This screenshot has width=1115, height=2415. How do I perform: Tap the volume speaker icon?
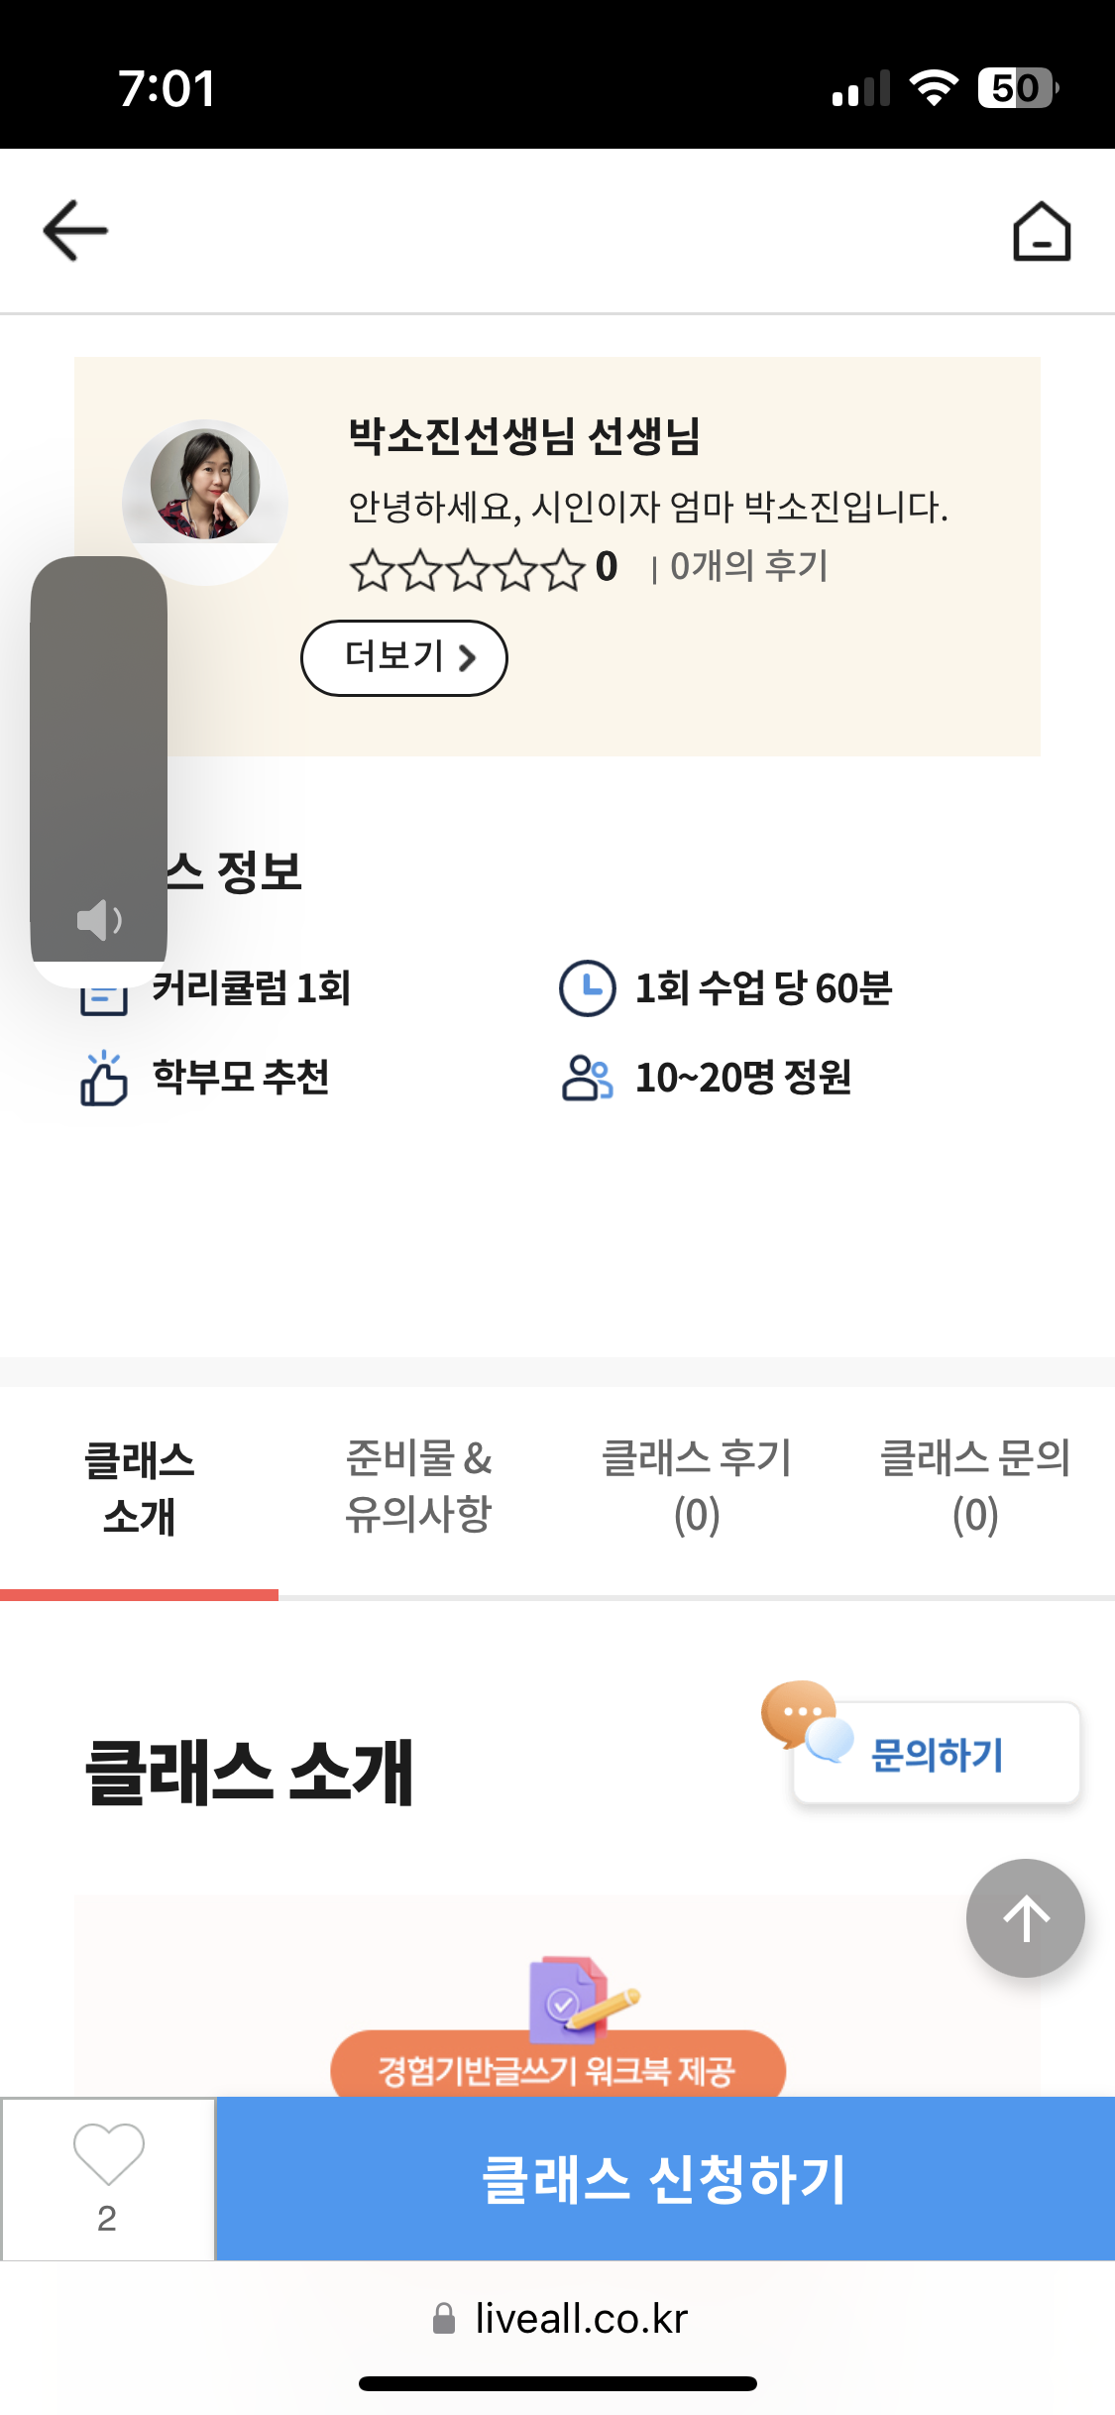(x=99, y=920)
